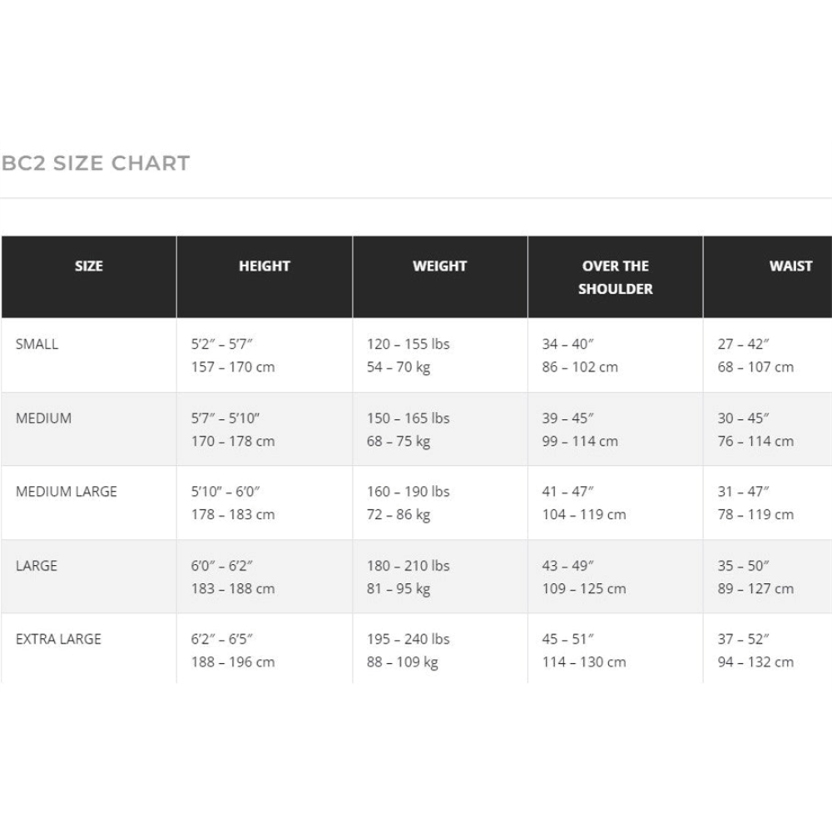This screenshot has width=832, height=832.
Task: Select the HEIGHT column header
Action: 265,266
